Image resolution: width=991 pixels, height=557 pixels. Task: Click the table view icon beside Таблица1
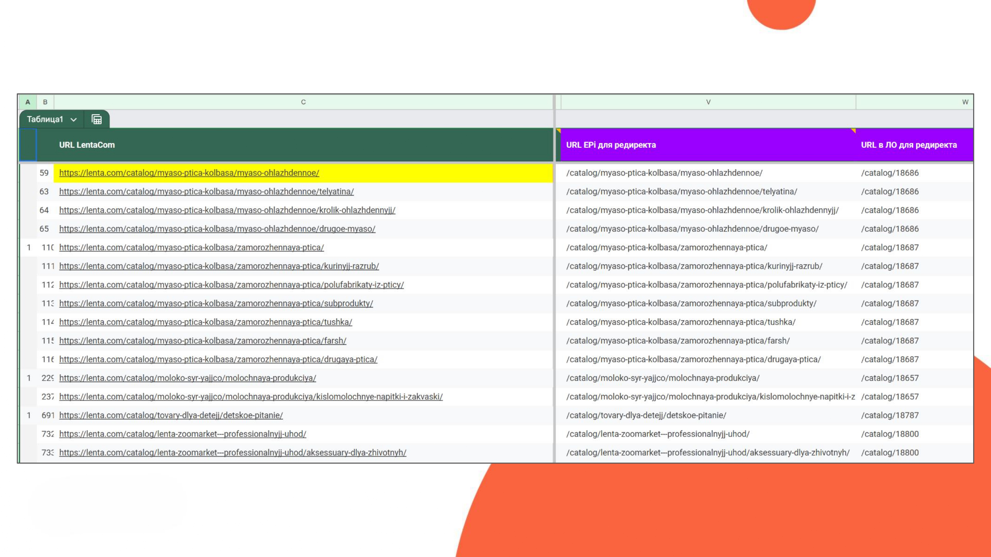96,119
